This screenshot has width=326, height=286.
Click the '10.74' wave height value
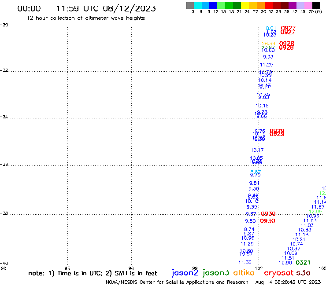[296, 244]
